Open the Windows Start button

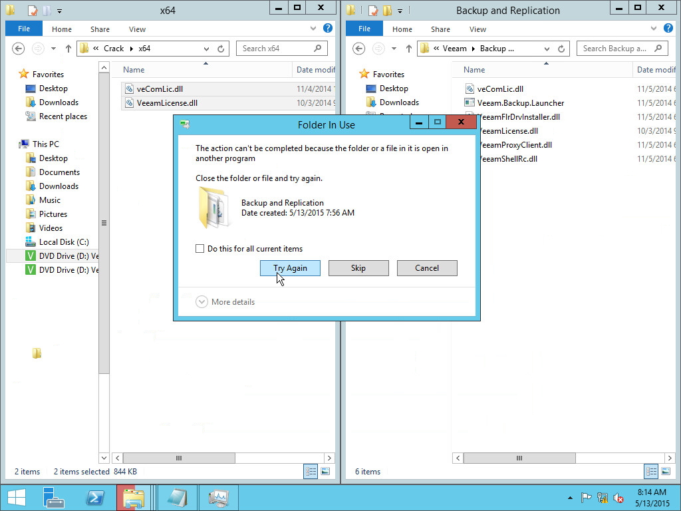point(17,498)
